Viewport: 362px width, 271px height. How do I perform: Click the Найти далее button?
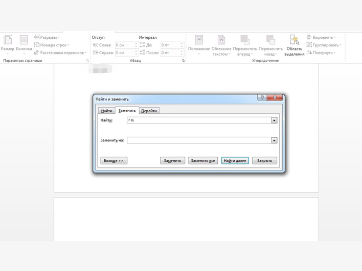[x=235, y=161]
